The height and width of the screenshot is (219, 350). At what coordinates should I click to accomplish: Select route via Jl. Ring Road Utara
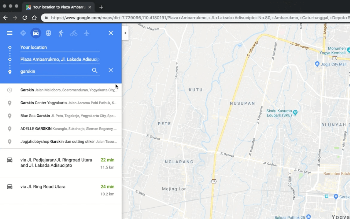[x=61, y=191]
